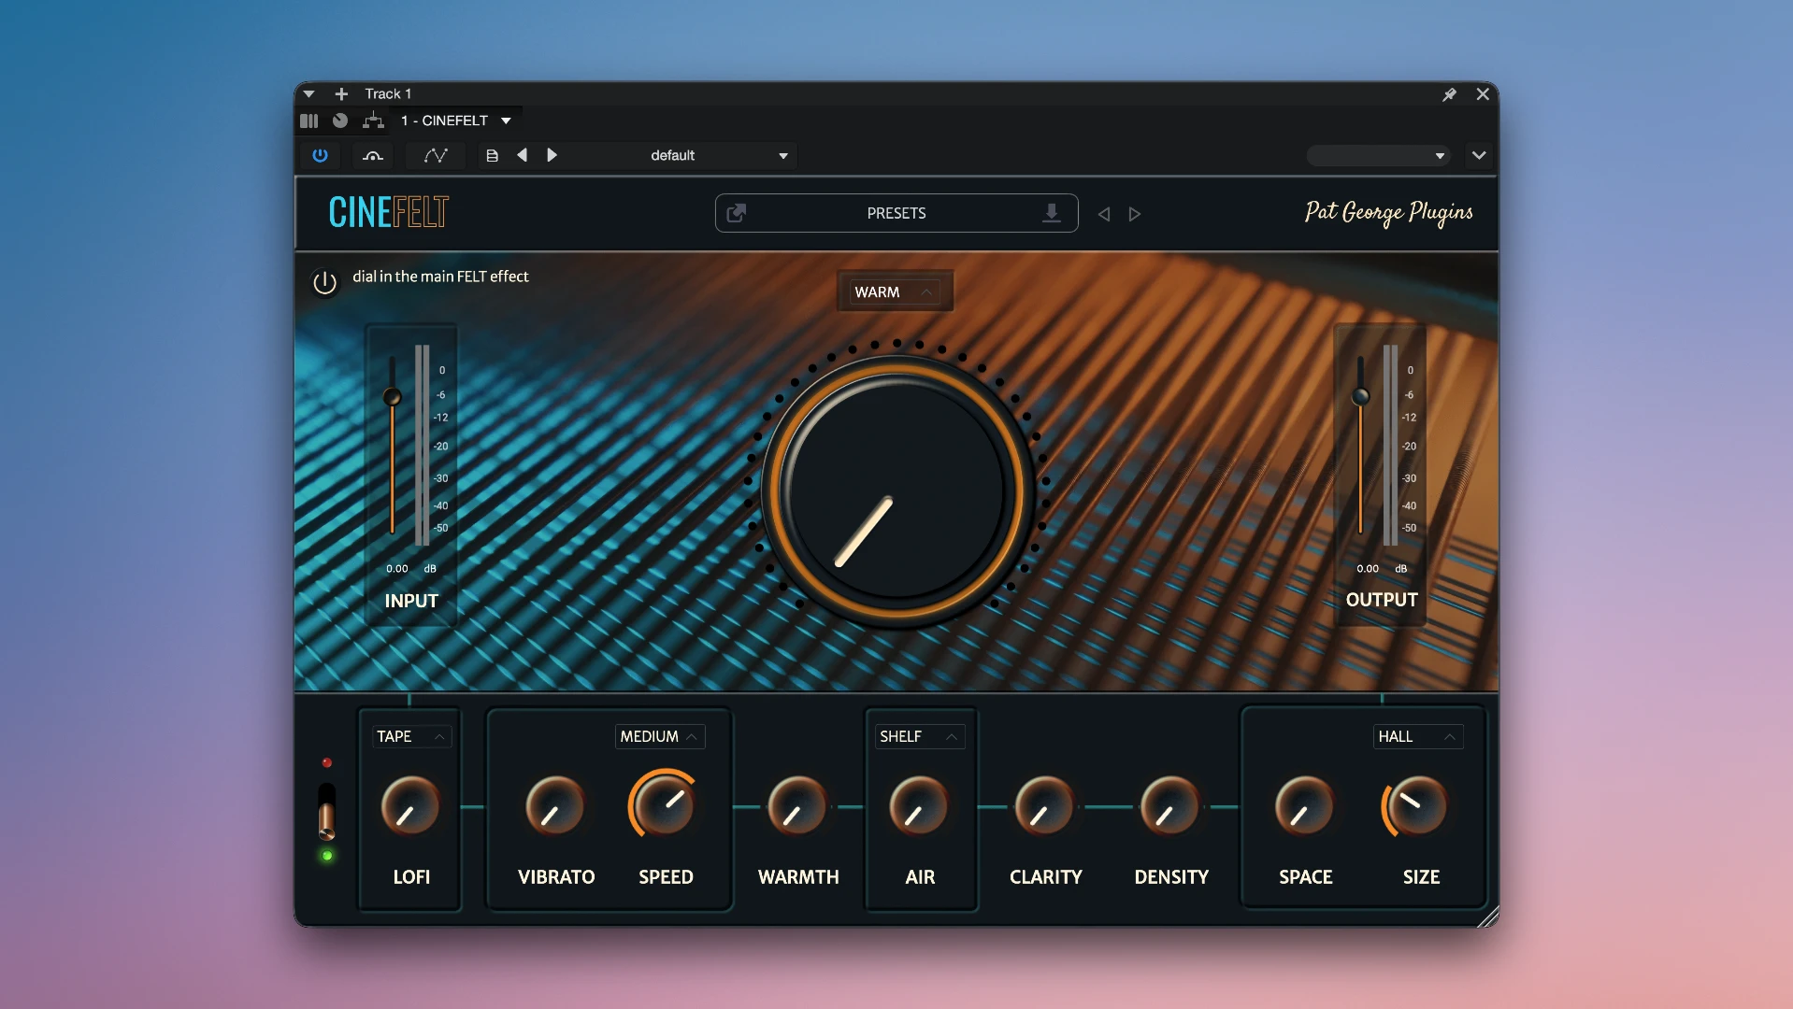Click the save preset disk icon
The image size is (1793, 1009).
pos(492,155)
